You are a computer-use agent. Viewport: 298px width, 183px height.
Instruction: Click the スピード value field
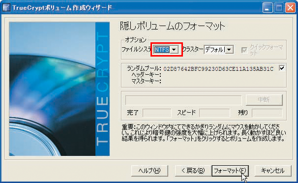[214, 113]
